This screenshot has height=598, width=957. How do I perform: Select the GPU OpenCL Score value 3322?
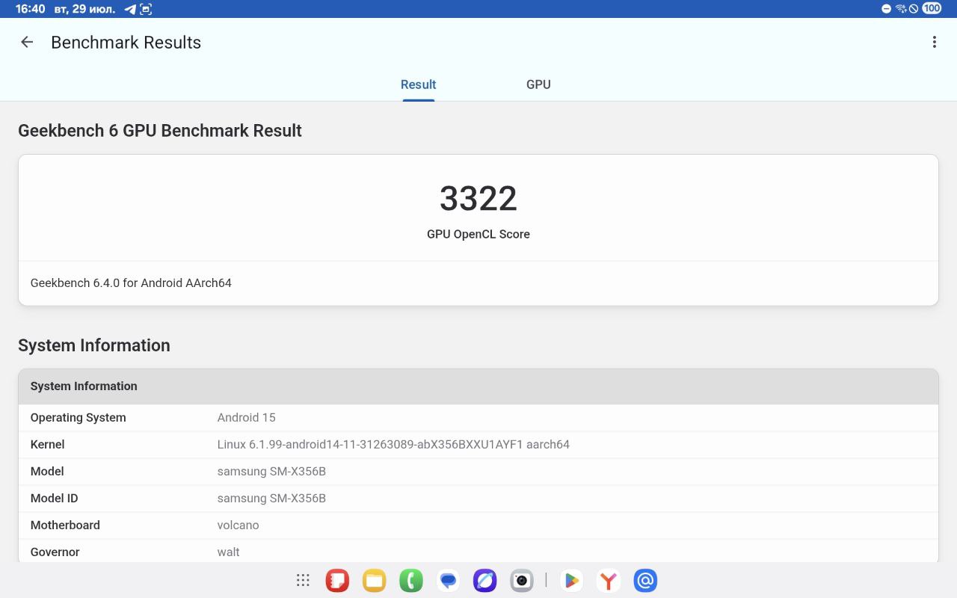(478, 198)
